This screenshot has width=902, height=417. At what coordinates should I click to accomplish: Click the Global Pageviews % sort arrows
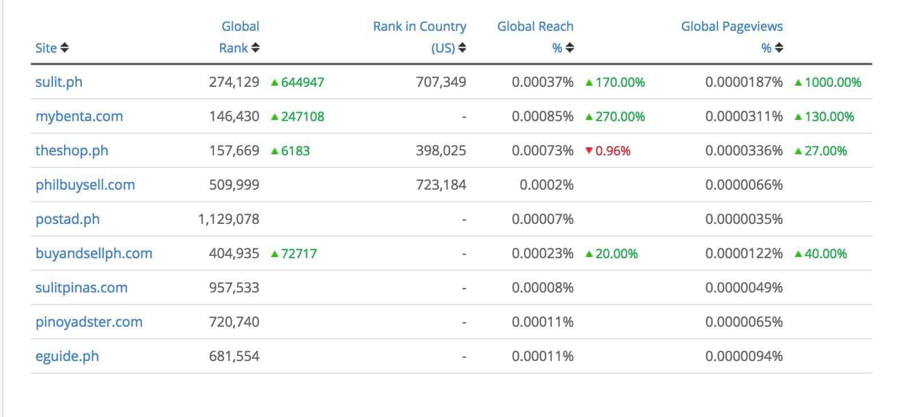[779, 48]
